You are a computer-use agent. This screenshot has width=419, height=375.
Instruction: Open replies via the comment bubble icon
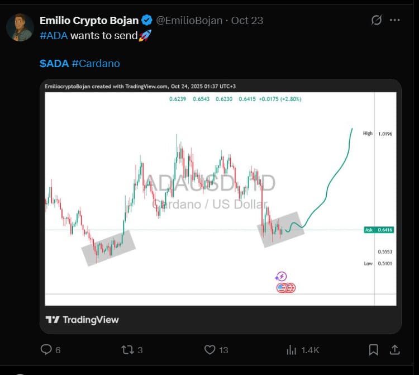click(46, 350)
